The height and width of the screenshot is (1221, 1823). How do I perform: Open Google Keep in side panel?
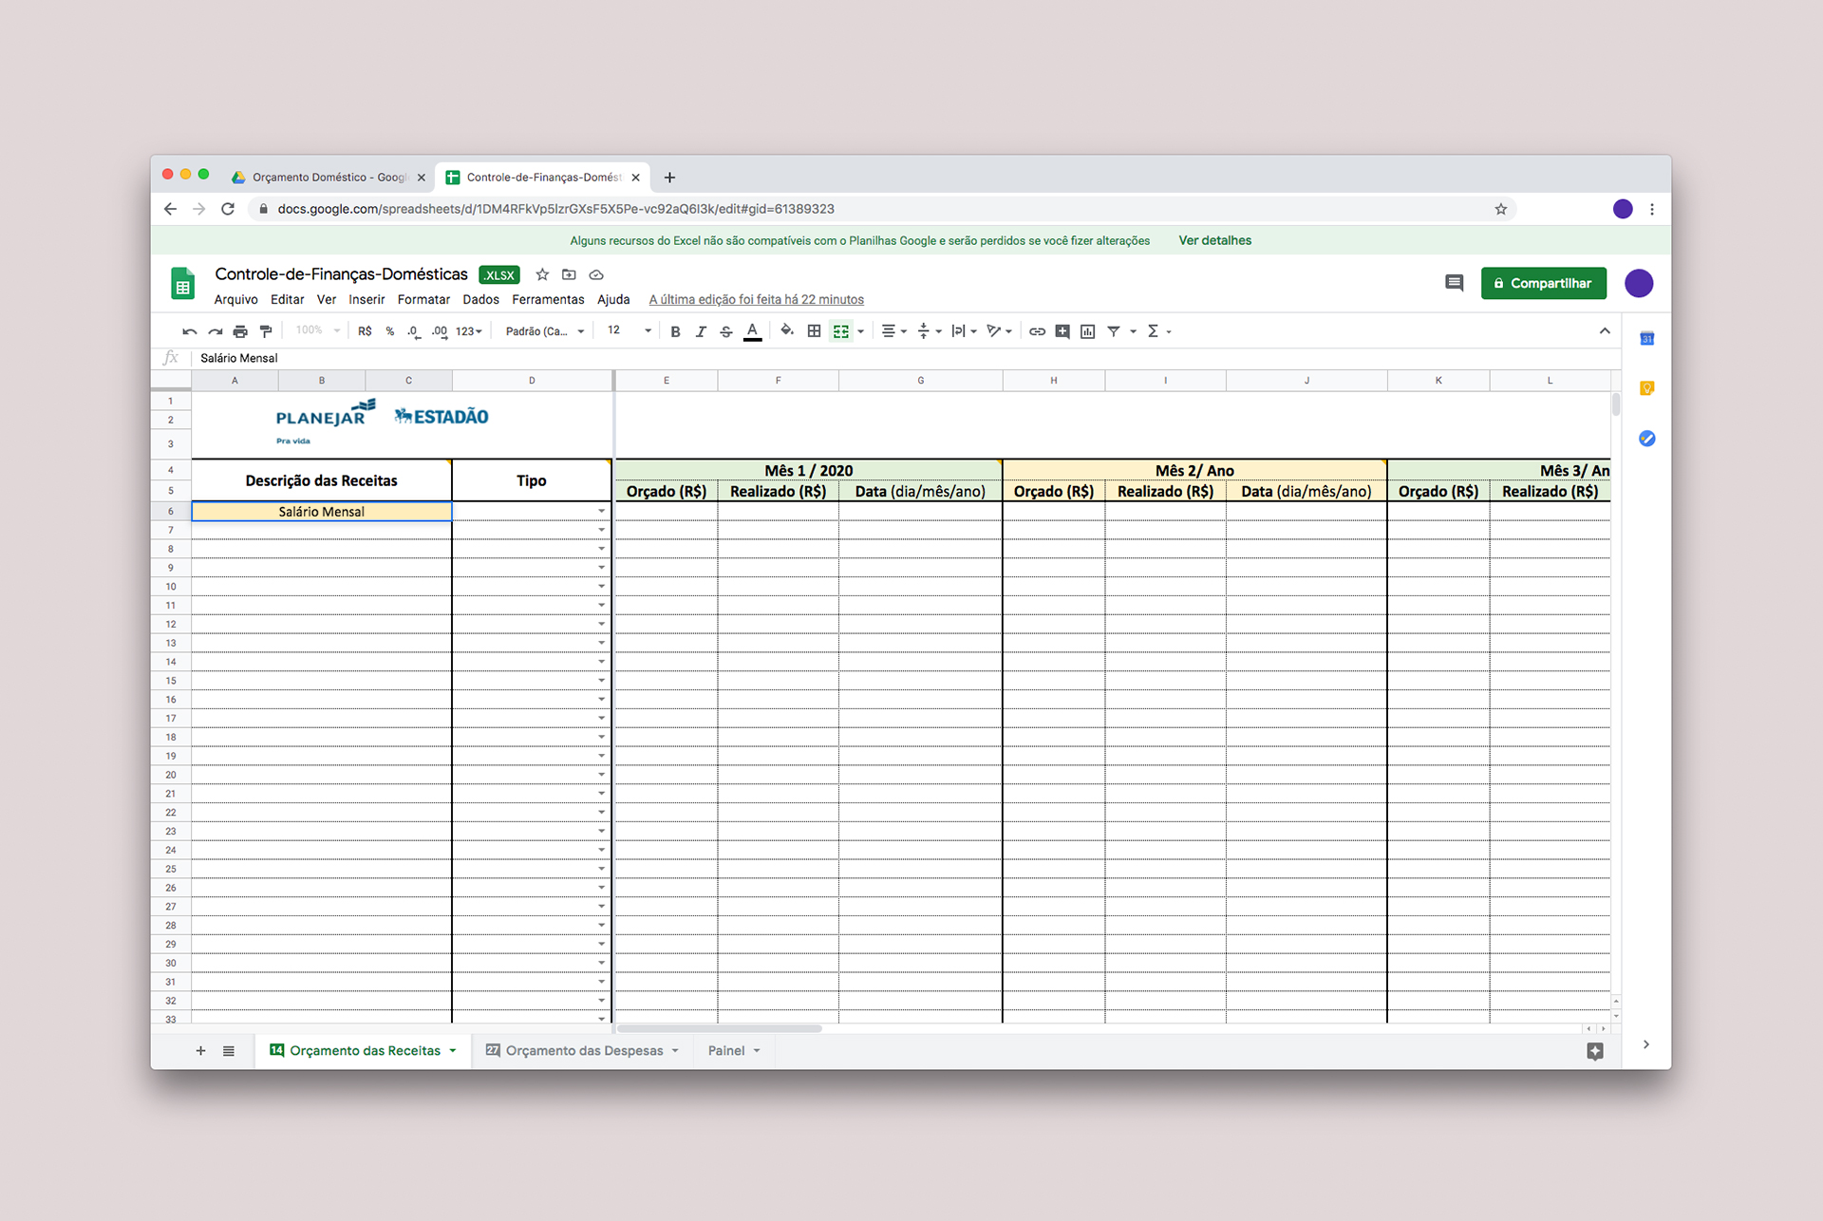(1647, 388)
